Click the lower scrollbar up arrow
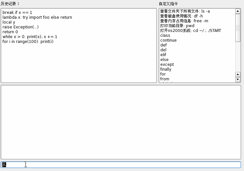 [238, 75]
